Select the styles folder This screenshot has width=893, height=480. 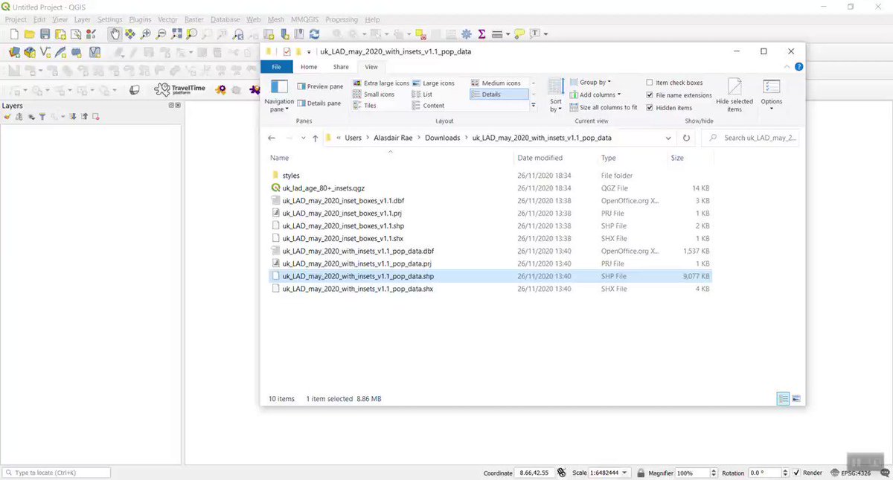[291, 176]
